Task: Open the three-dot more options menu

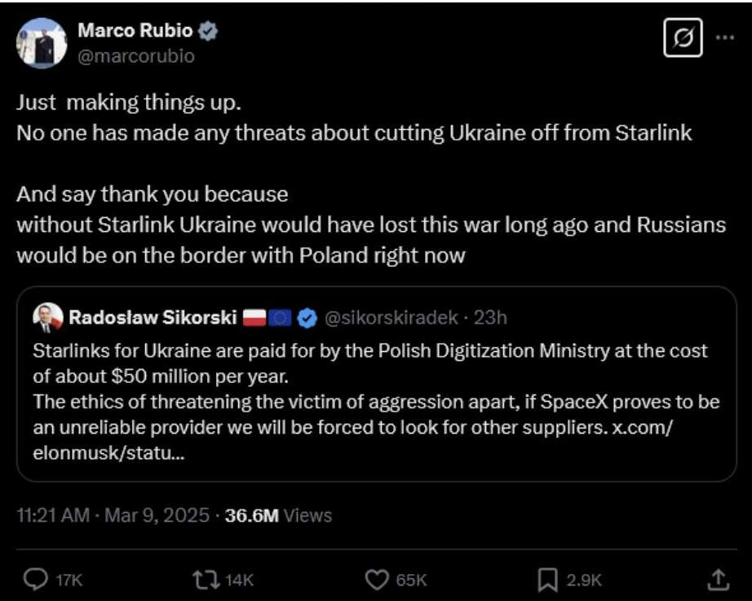Action: [723, 38]
